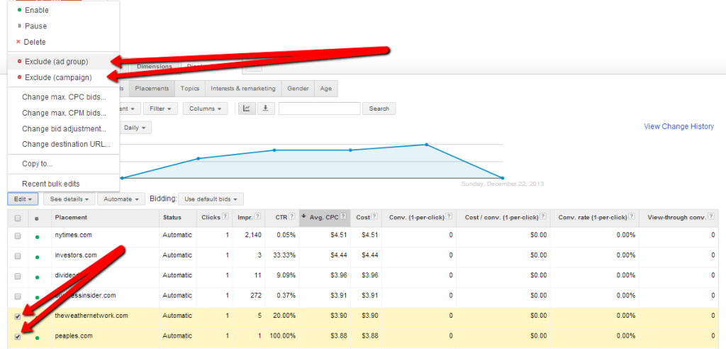The width and height of the screenshot is (726, 349).
Task: Click help icon beside Conv. (1-per-click) header
Action: [x=449, y=217]
